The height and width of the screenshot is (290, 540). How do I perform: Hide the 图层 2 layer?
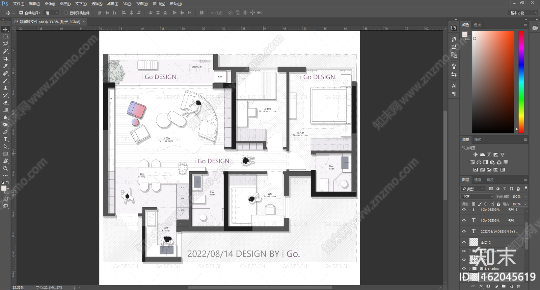pyautogui.click(x=464, y=242)
